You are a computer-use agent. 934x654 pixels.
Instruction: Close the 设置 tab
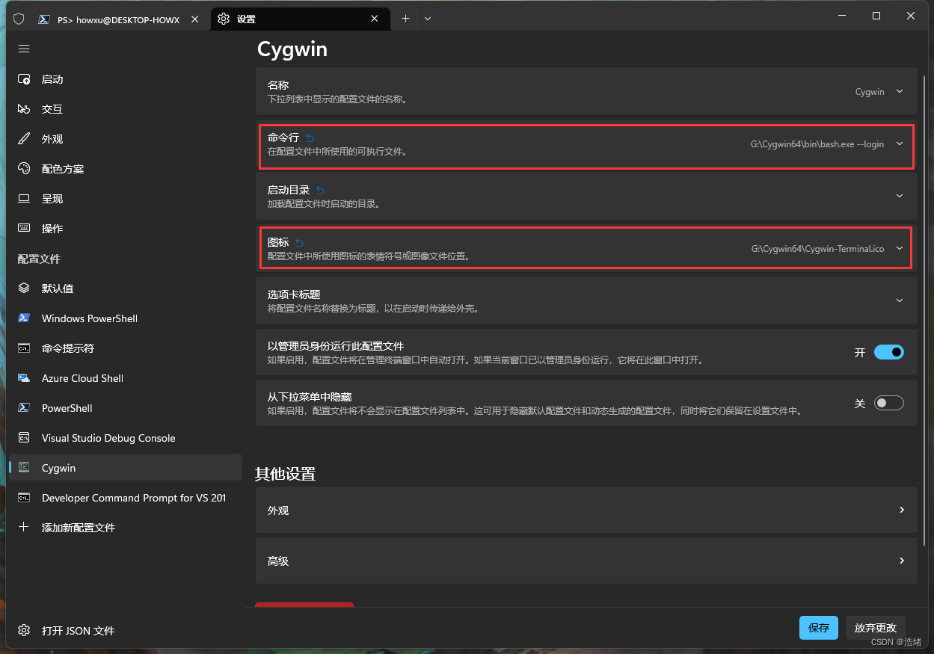pos(374,19)
